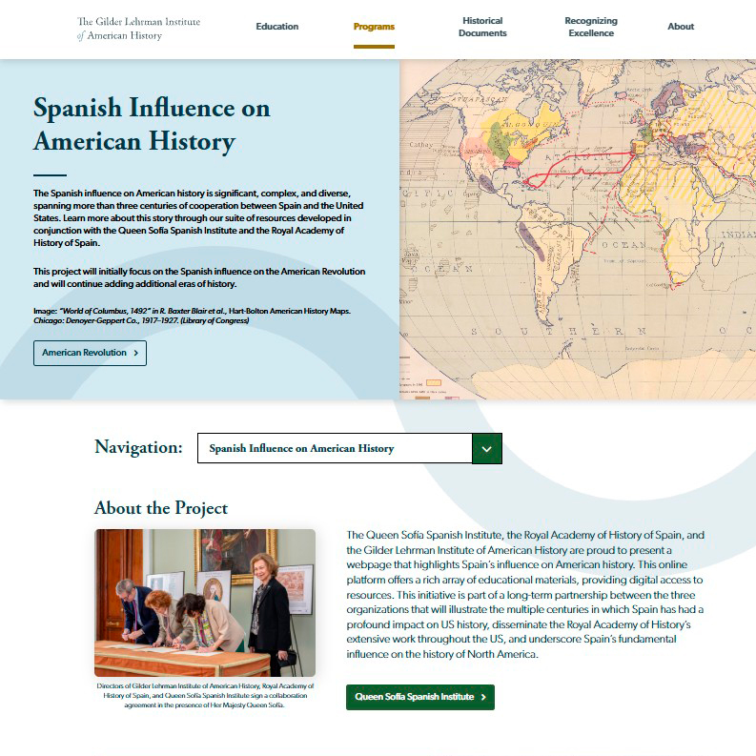Click the Queen Sofia Spanish Institute button's arrow
The width and height of the screenshot is (756, 756).
coord(483,697)
